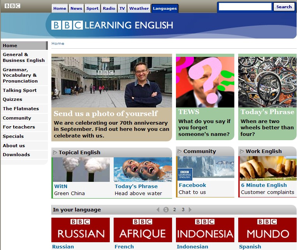
Task: Click into the search text field
Action: tap(245, 7)
